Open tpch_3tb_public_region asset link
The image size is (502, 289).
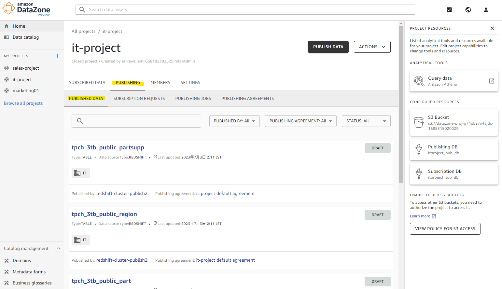click(x=104, y=214)
